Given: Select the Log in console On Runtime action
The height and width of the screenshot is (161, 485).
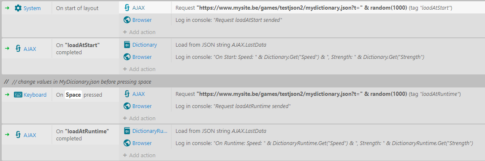Looking at the screenshot, I should 324,143.
